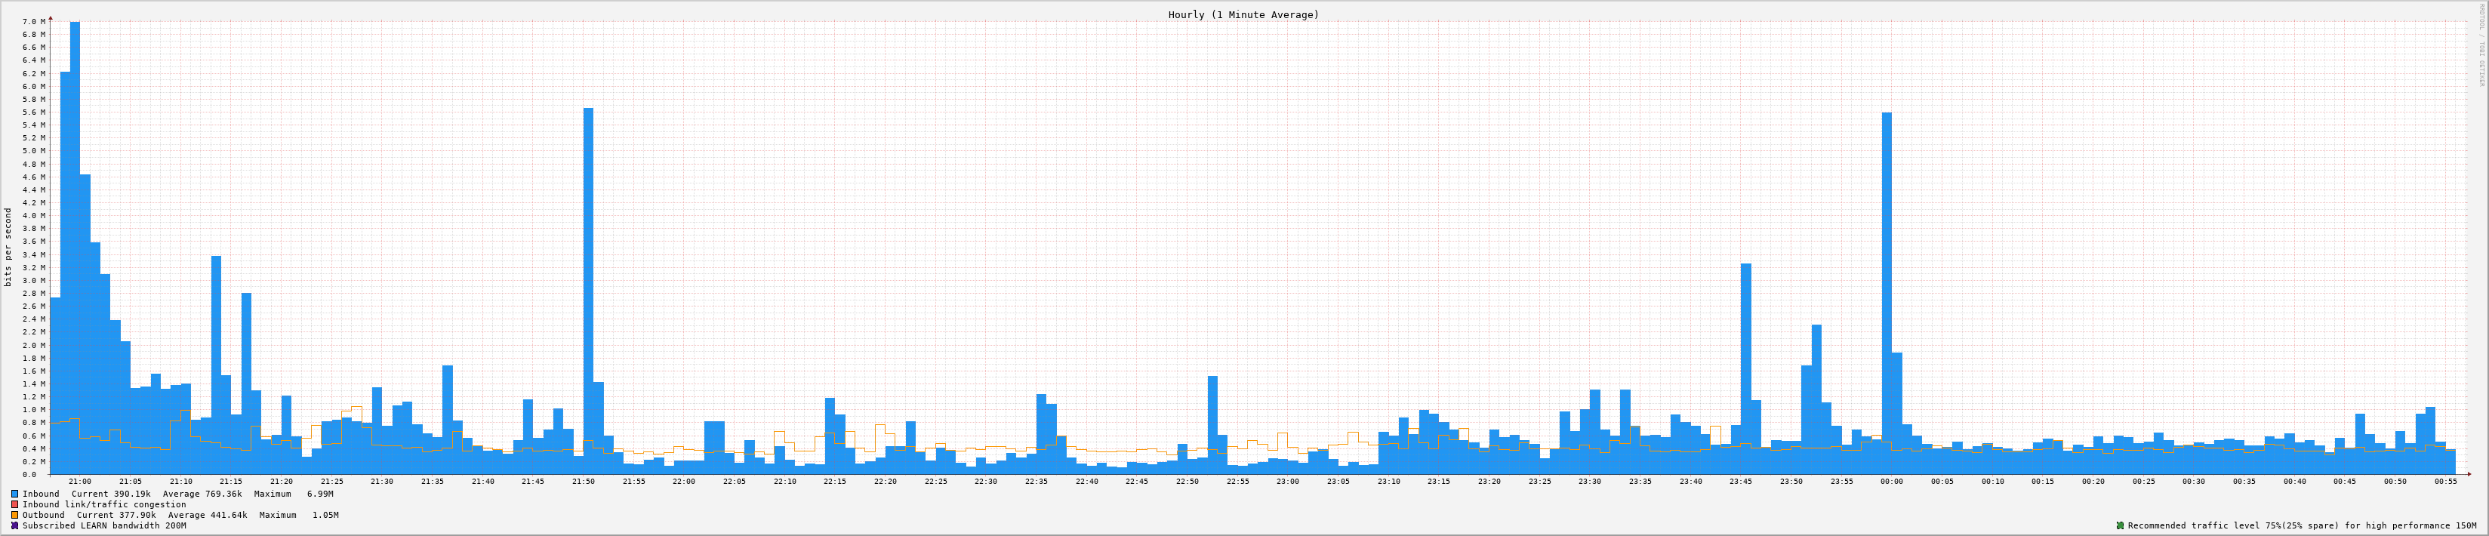Click the orange Outbound legend swatch
Viewport: 2489px width, 536px height.
[x=14, y=516]
